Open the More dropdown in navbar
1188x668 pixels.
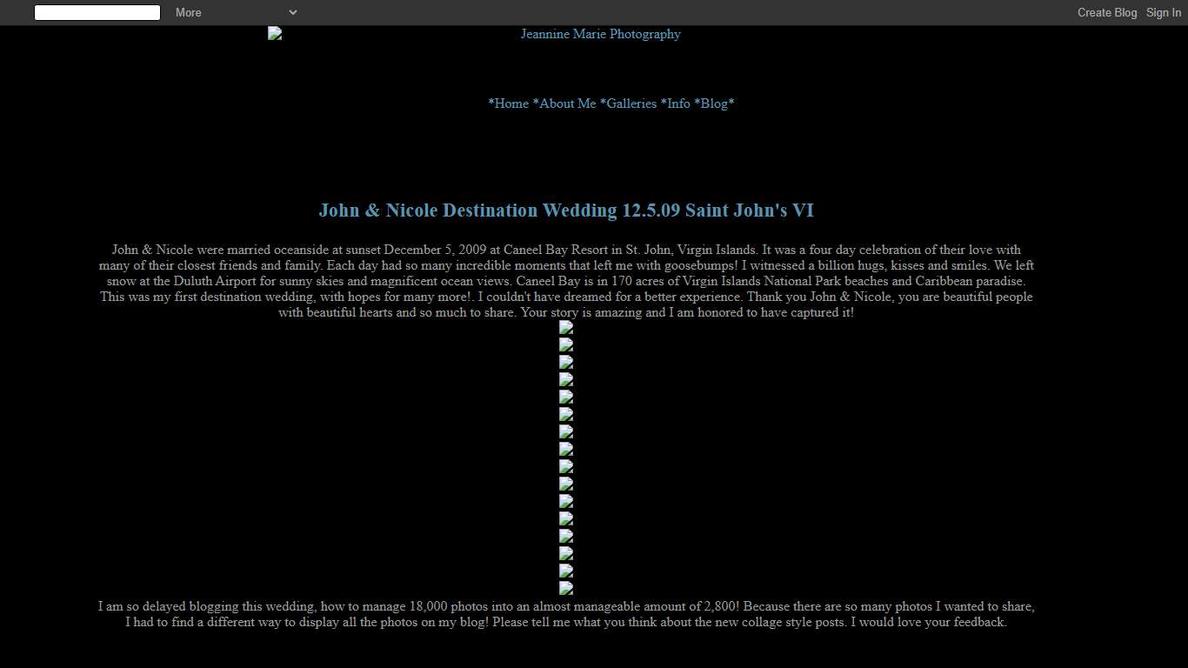click(x=189, y=12)
